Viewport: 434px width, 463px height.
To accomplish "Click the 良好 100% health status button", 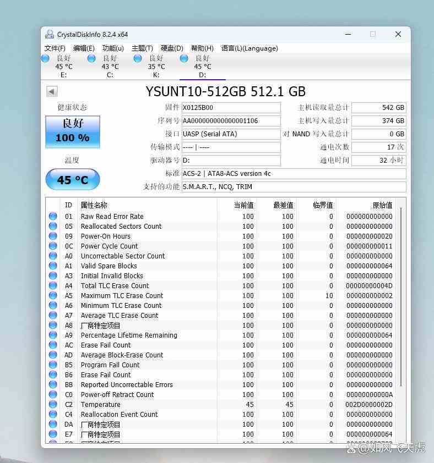I will point(72,131).
